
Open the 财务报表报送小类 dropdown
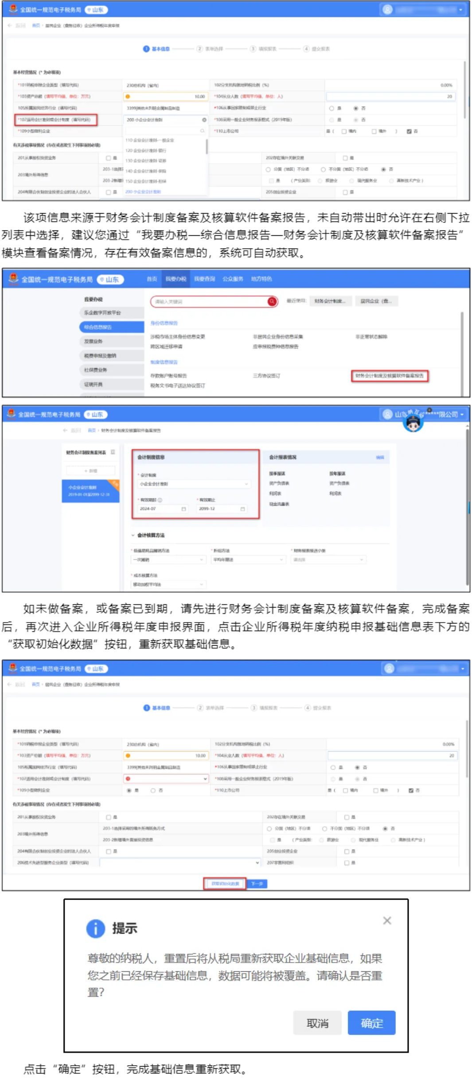[x=328, y=560]
